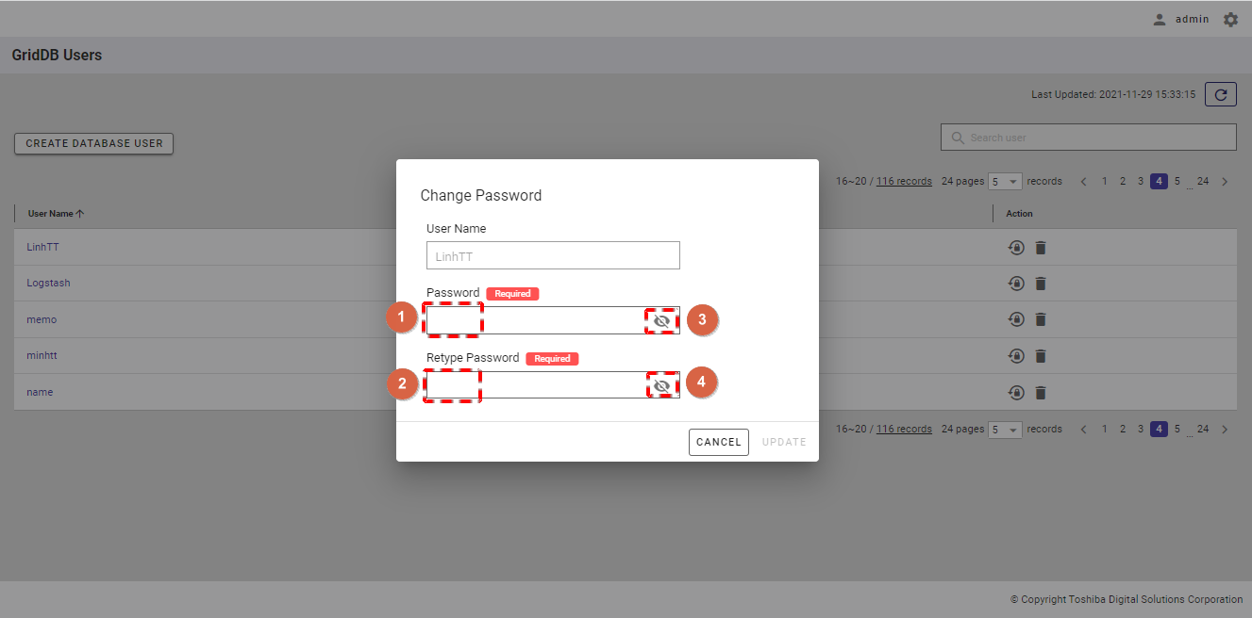Open bottom records-per-page dropdown
This screenshot has width=1252, height=618.
click(1005, 430)
